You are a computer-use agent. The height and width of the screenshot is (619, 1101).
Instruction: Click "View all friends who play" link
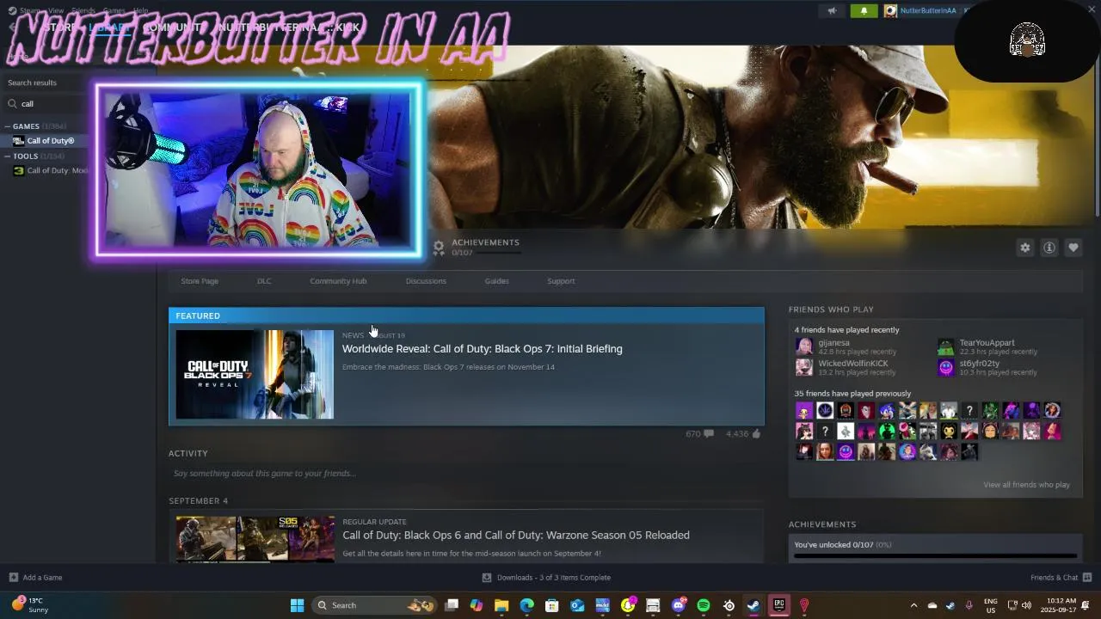[1026, 485]
